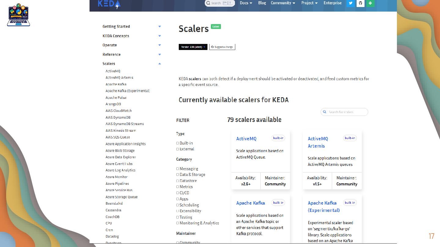Screen dimensions: 440x247
Task: Click the KEDA logo in header
Action: (x=109, y=4)
